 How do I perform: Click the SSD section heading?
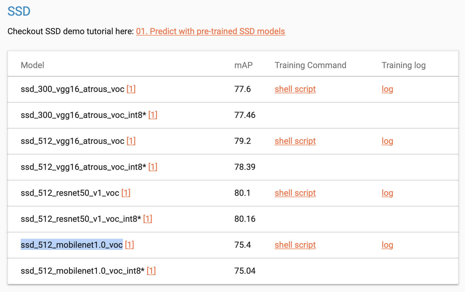pos(19,11)
